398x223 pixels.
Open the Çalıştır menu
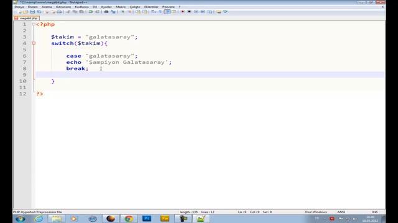pyautogui.click(x=135, y=7)
